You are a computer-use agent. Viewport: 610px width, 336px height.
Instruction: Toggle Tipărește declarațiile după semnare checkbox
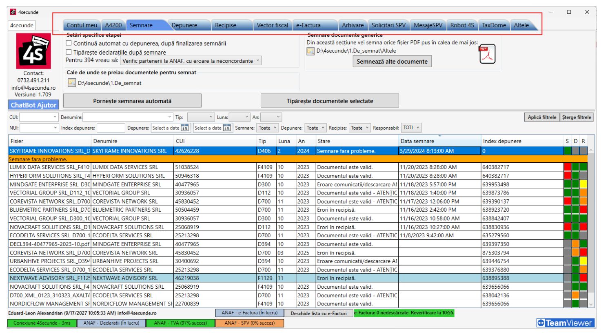point(69,52)
